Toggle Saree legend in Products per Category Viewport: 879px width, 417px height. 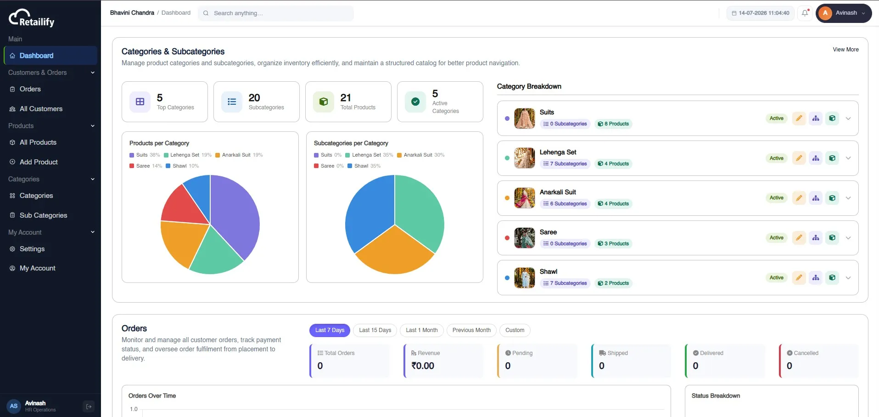[146, 166]
